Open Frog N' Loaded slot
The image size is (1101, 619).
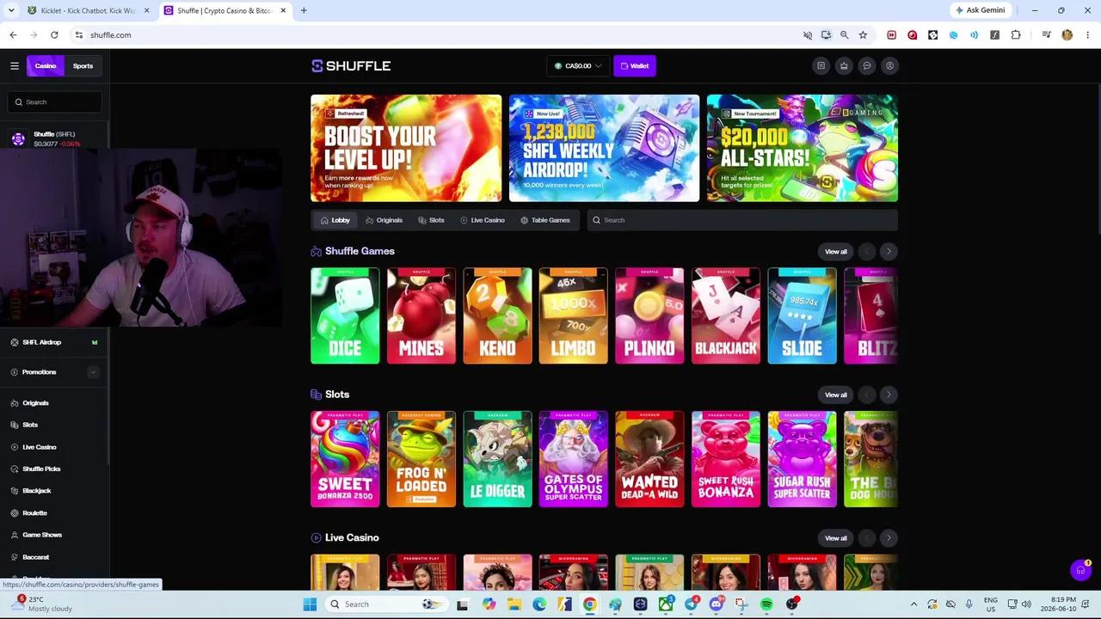click(421, 459)
